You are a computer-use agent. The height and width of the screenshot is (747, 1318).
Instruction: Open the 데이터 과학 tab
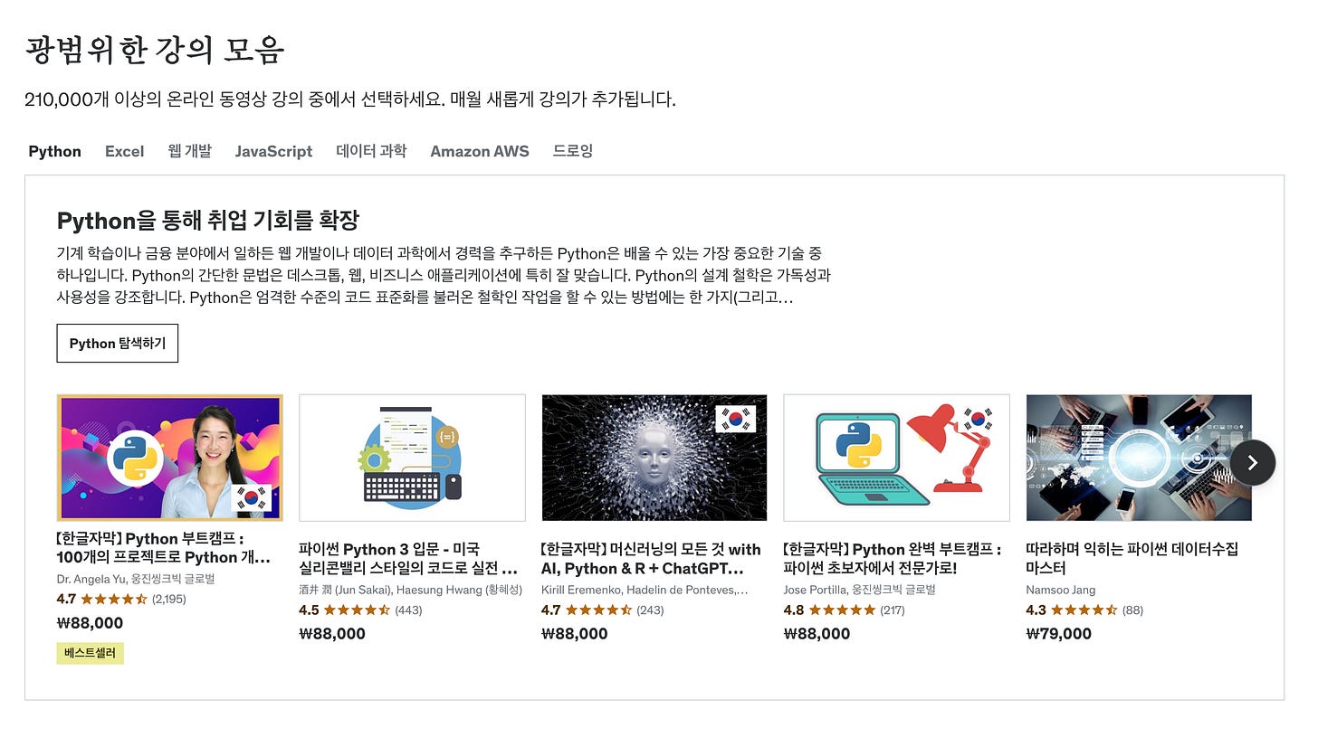click(371, 151)
